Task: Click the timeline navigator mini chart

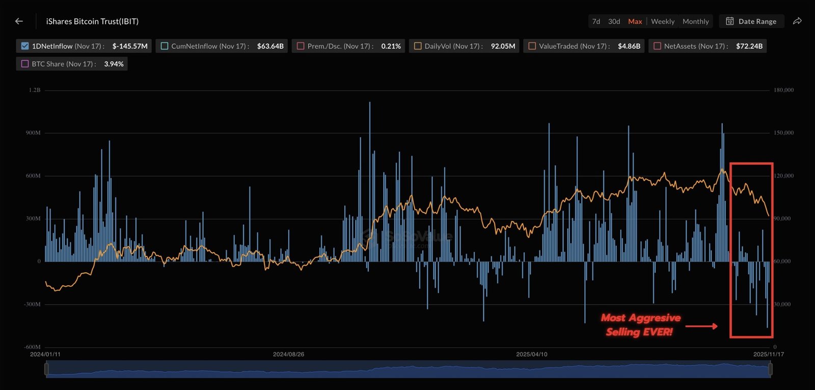Action: (x=407, y=370)
